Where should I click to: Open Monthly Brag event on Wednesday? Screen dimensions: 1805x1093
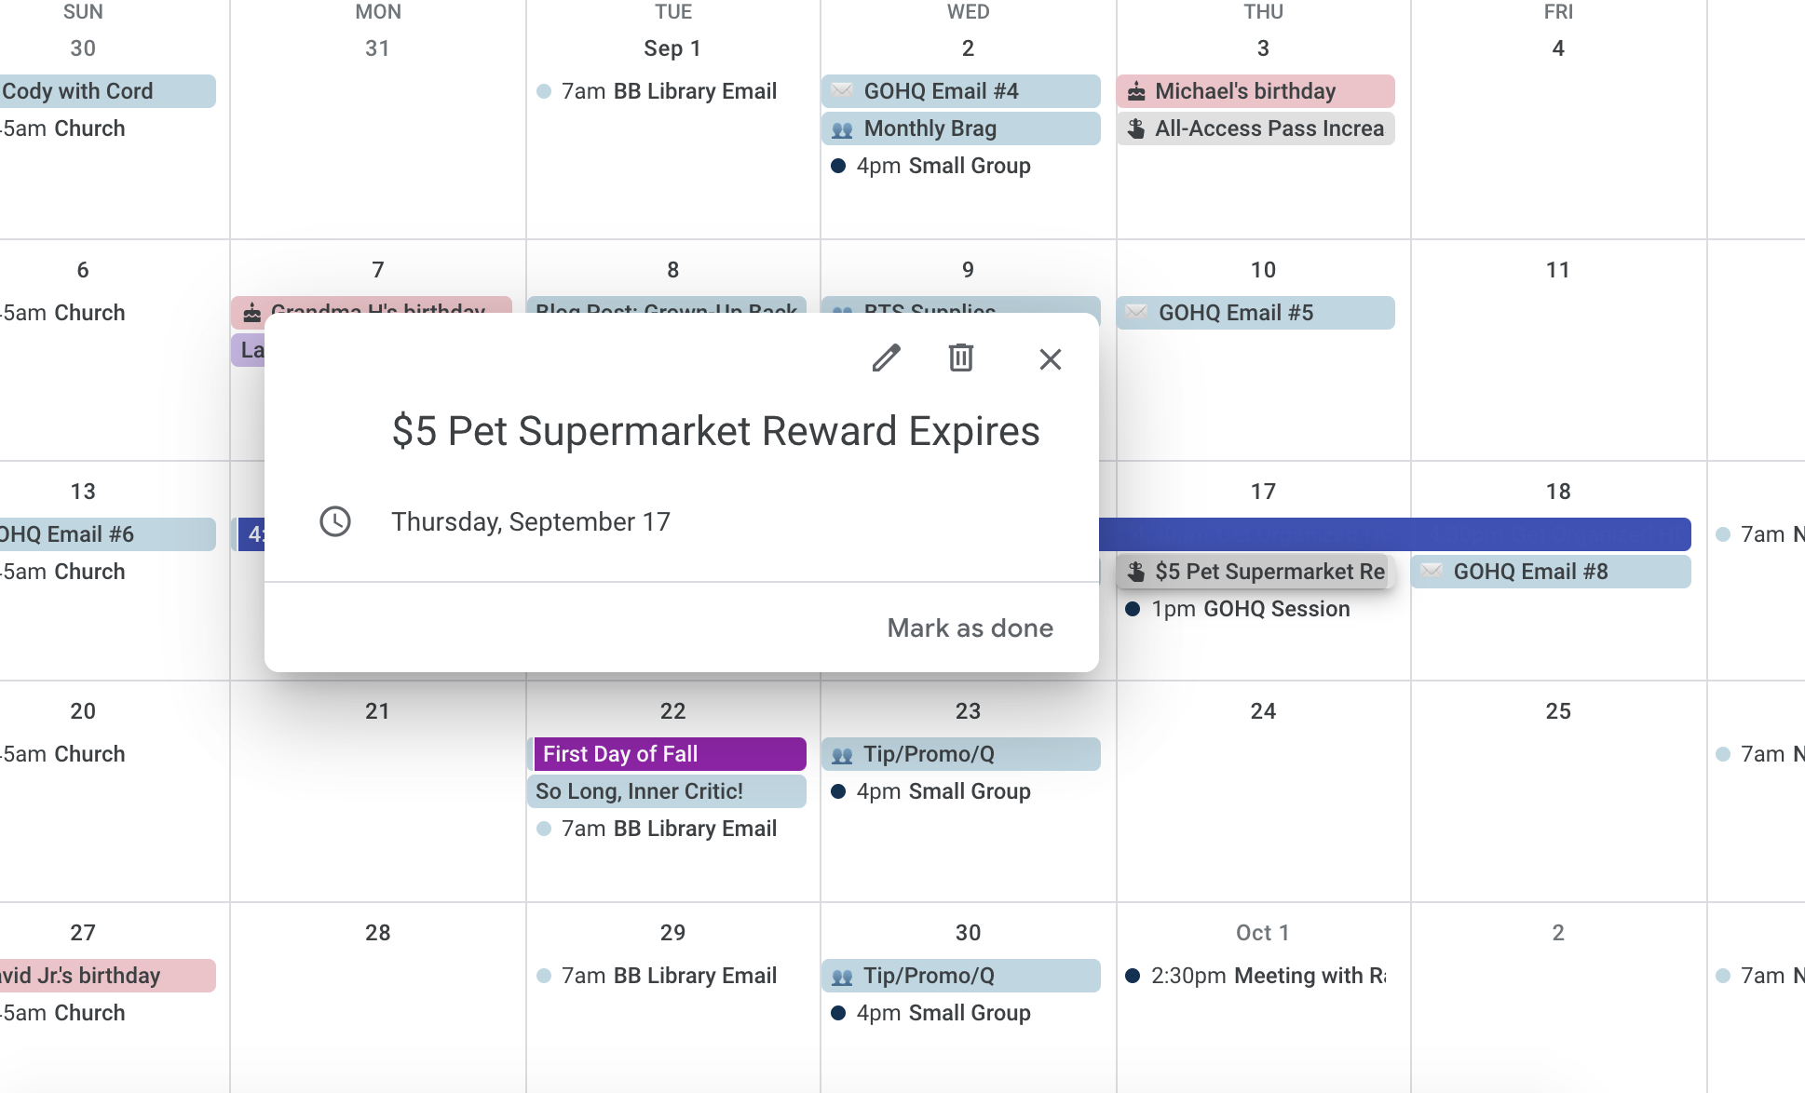(x=960, y=128)
